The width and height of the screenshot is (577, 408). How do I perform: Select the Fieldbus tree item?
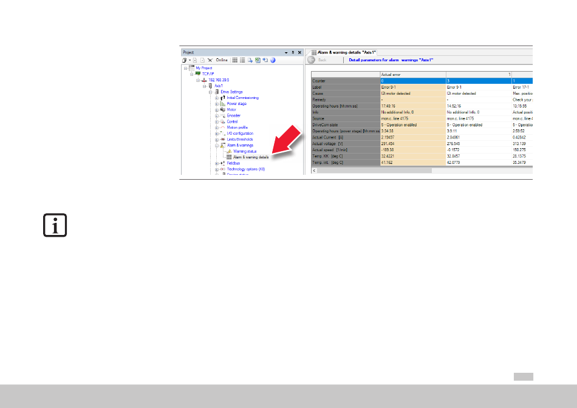pos(233,163)
